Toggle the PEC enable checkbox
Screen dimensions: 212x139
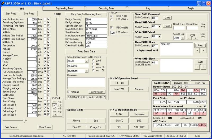click(112, 27)
